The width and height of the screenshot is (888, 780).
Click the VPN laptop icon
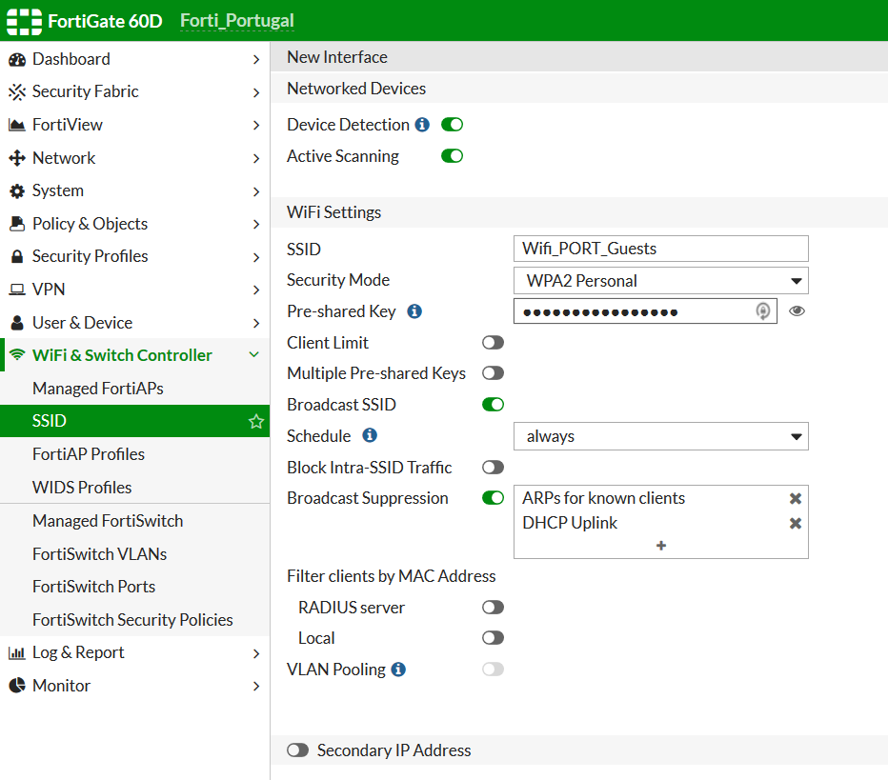pyautogui.click(x=17, y=290)
